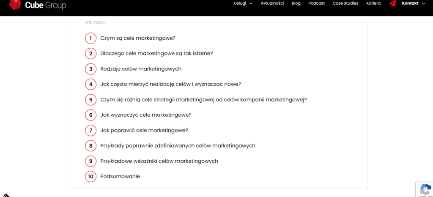The width and height of the screenshot is (433, 197).
Task: Click the circled number 3 badge
Action: tap(90, 69)
